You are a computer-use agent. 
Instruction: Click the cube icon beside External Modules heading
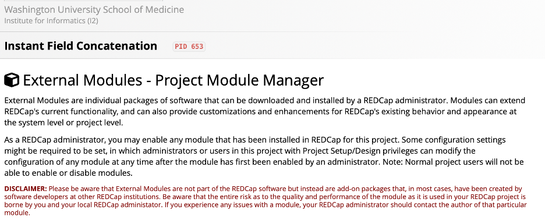tap(12, 80)
